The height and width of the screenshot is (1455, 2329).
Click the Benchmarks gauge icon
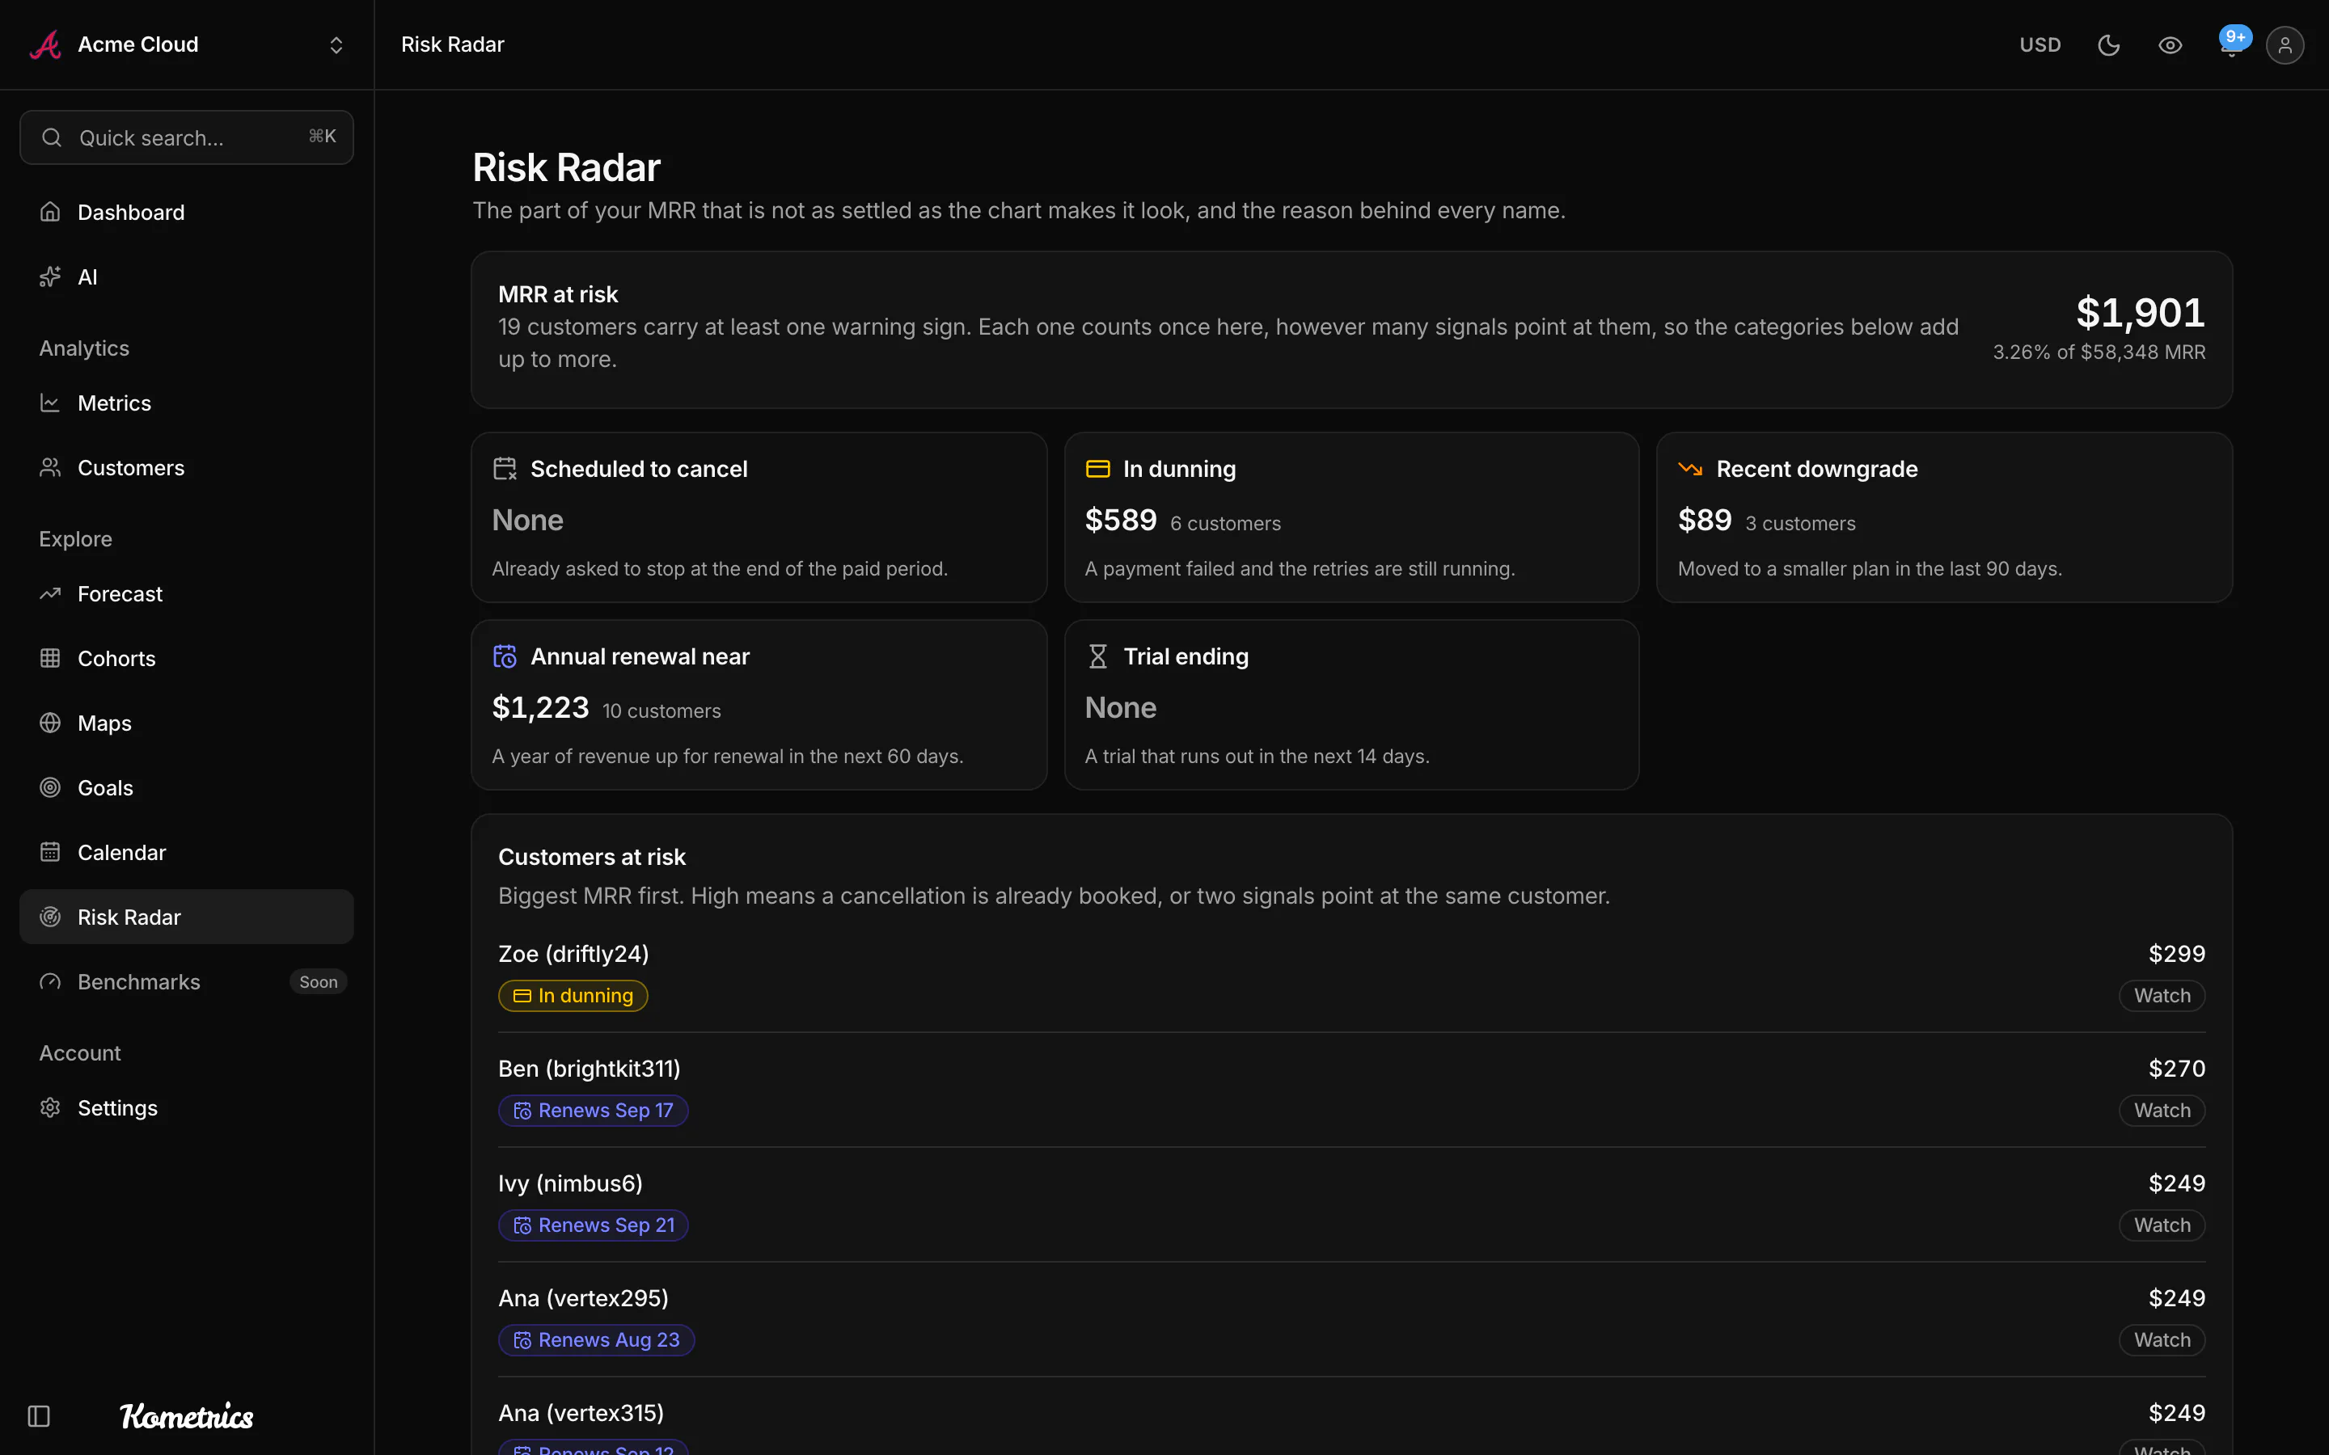click(50, 981)
